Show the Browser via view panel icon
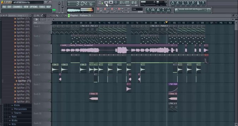Screen dimensions: 238x126 [x=163, y=10]
